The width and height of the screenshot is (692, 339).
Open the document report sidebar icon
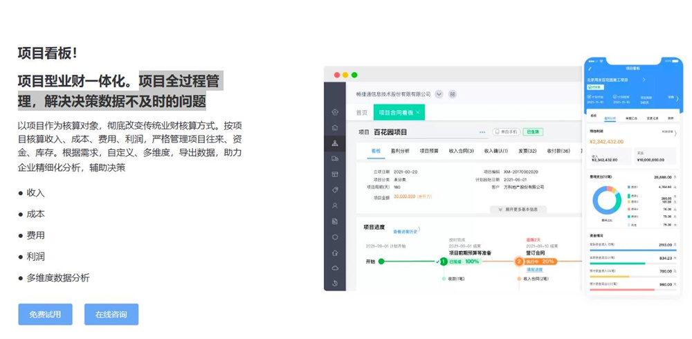tap(335, 221)
